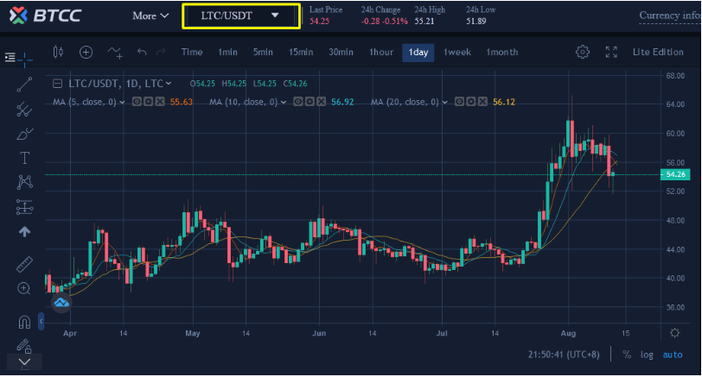Collapse the chart legend box

(57, 84)
